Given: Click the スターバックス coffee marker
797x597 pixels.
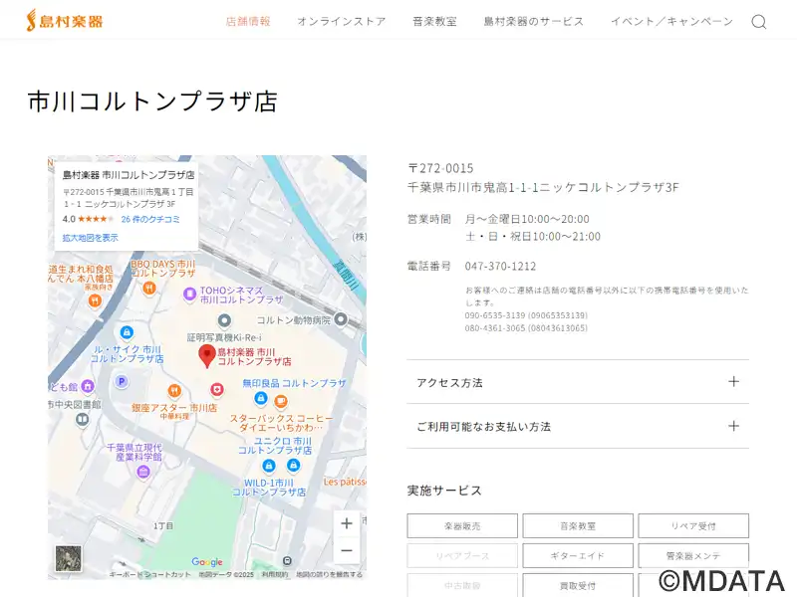Looking at the screenshot, I should point(281,402).
